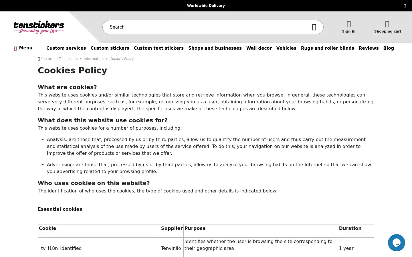Click the Worldwide Delivery banner text
Viewport: 412px width, 257px height.
coord(206,6)
